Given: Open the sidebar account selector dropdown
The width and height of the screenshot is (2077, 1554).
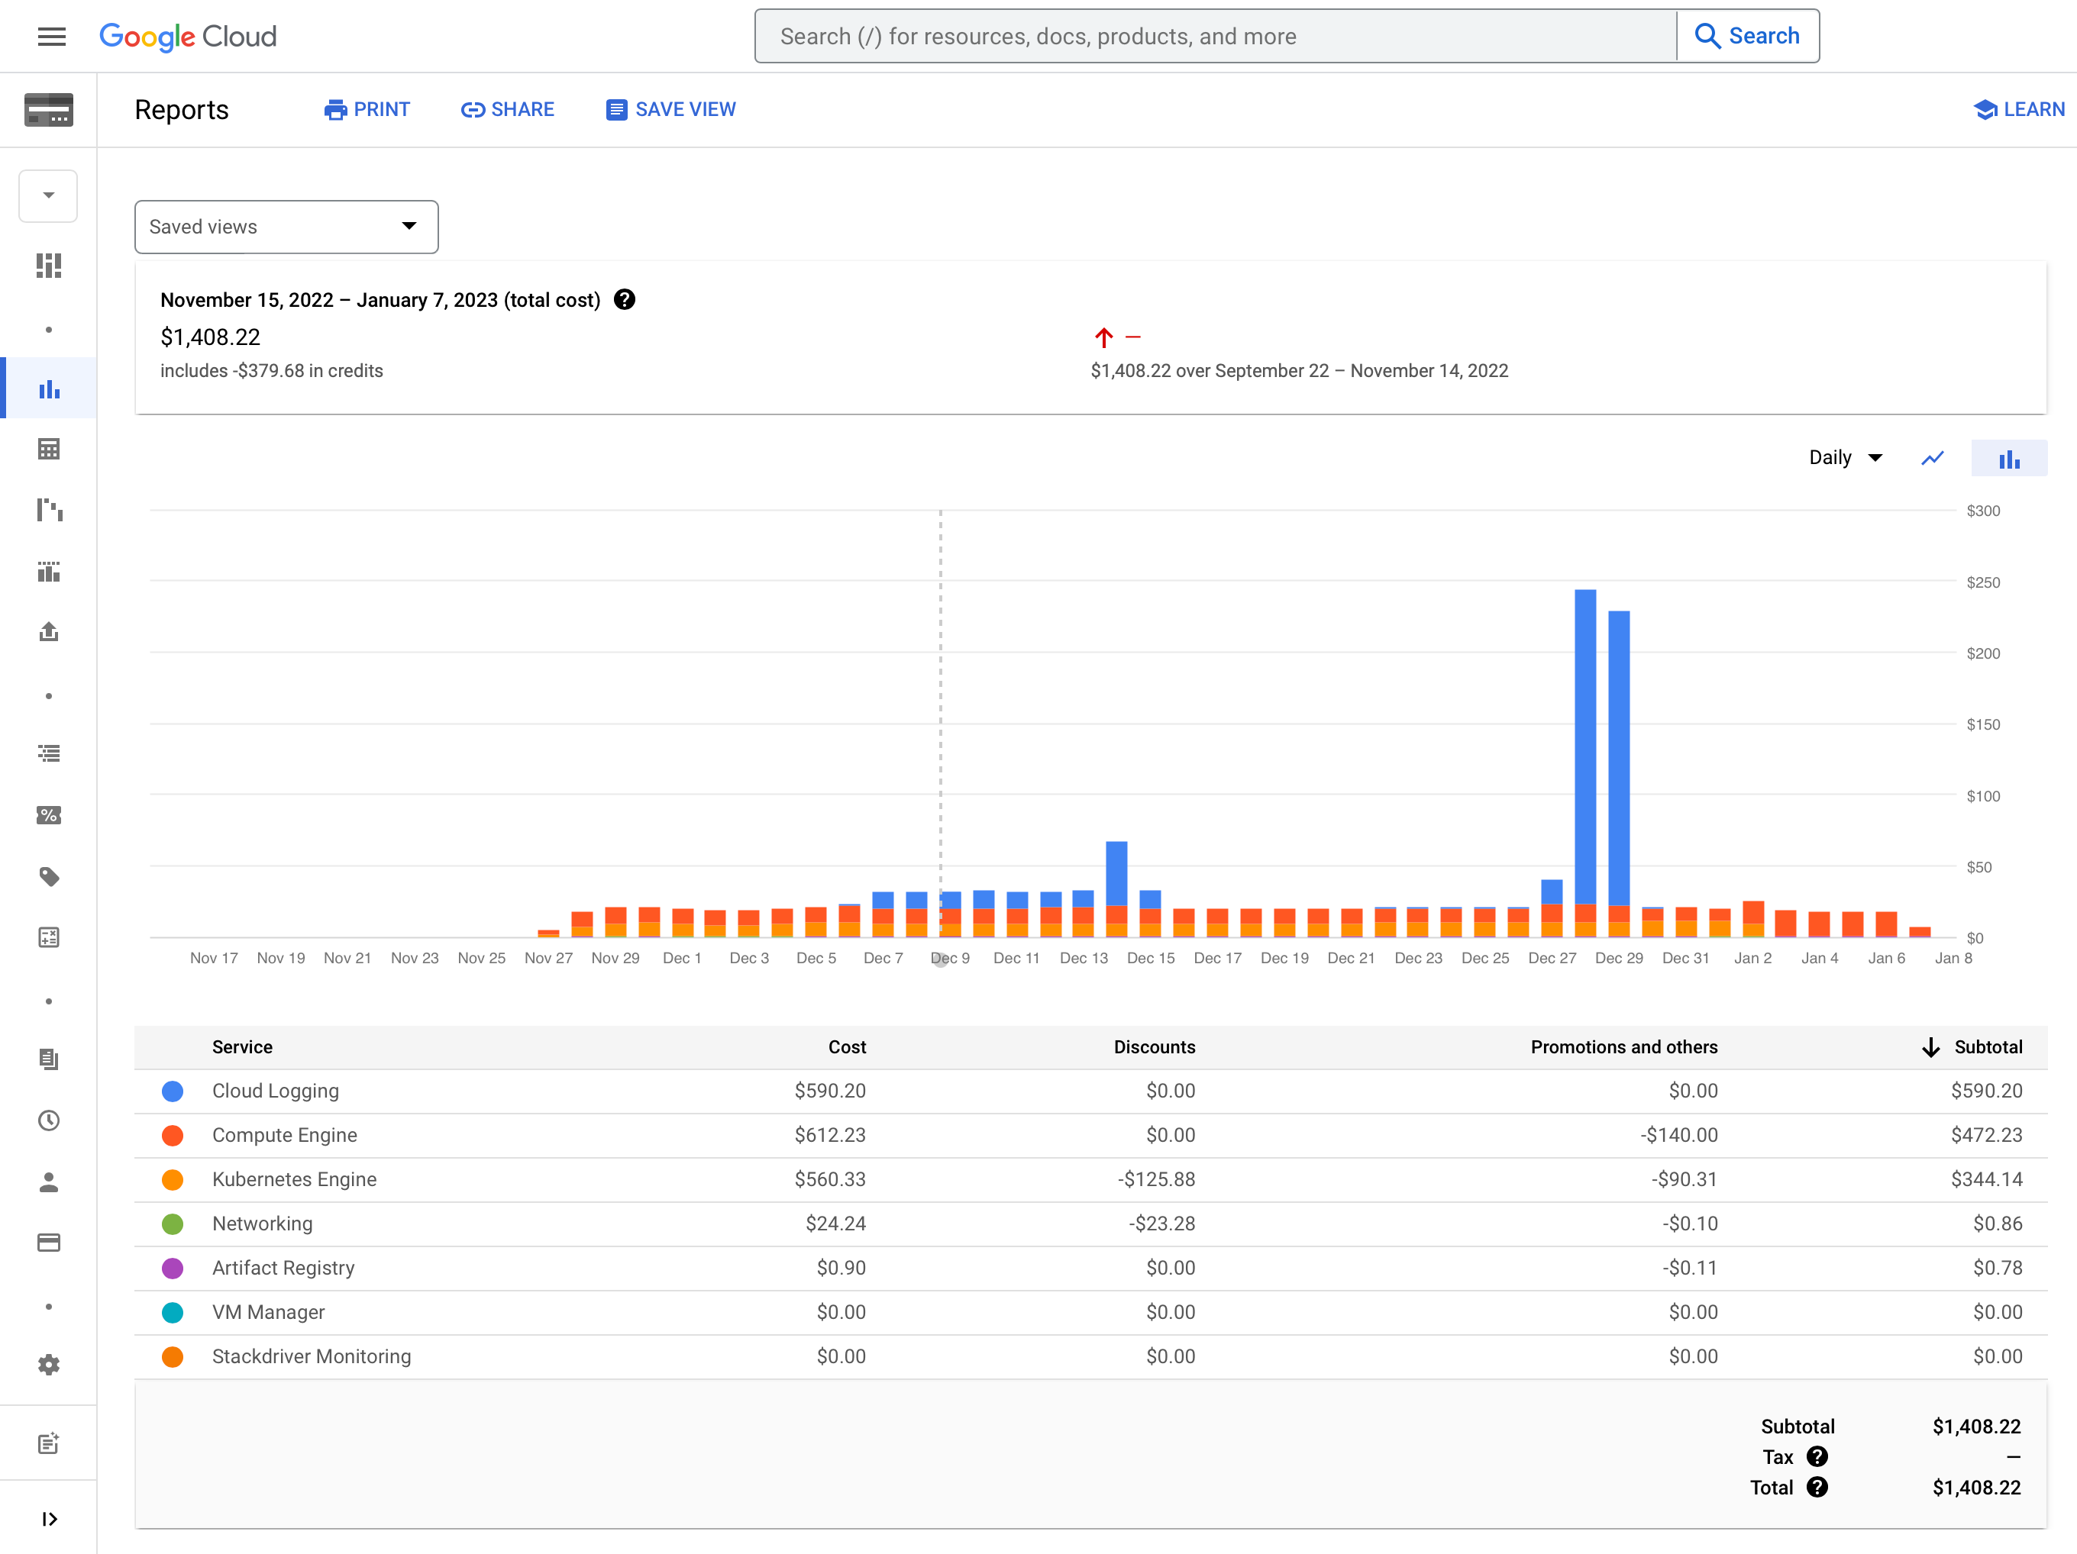Looking at the screenshot, I should coord(49,196).
